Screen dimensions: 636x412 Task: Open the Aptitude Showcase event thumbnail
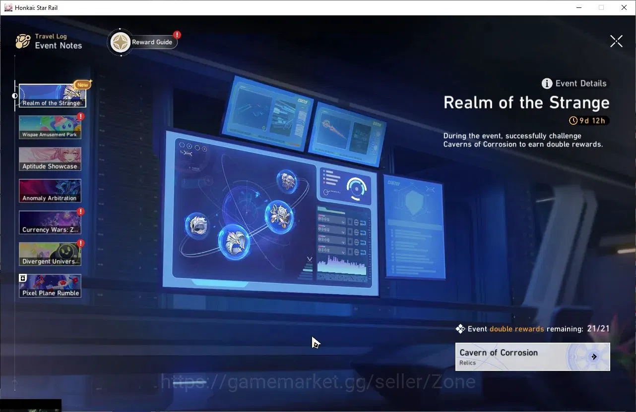50,159
